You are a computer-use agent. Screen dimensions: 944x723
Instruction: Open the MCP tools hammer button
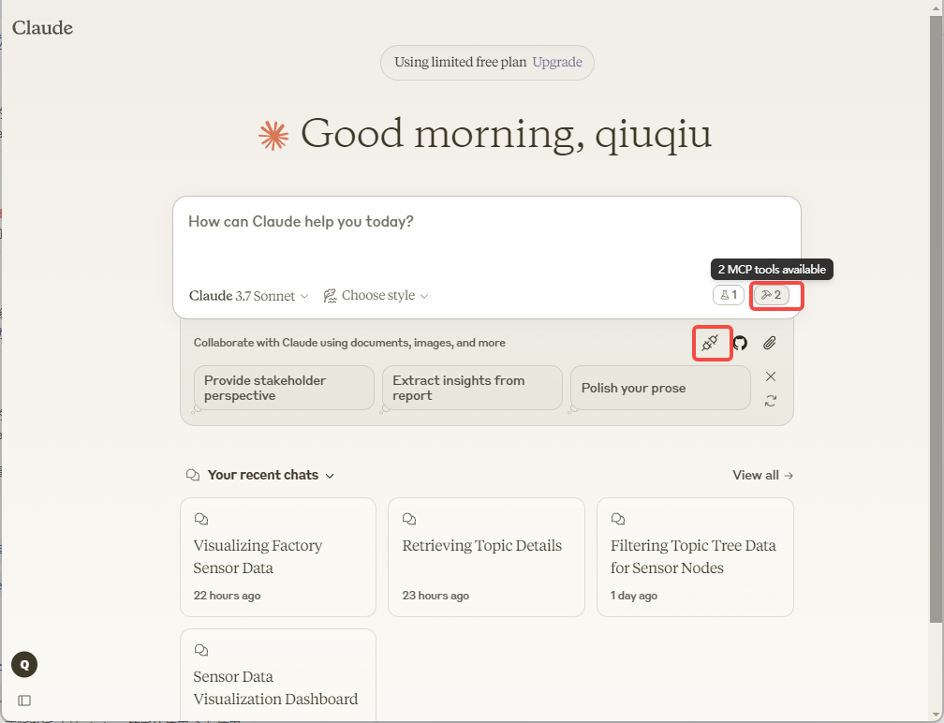[x=772, y=295]
